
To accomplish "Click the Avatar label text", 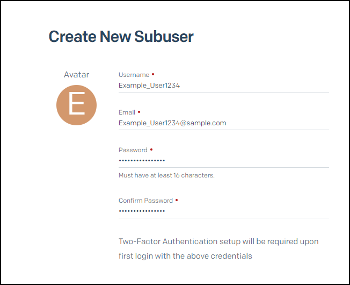I will point(77,75).
